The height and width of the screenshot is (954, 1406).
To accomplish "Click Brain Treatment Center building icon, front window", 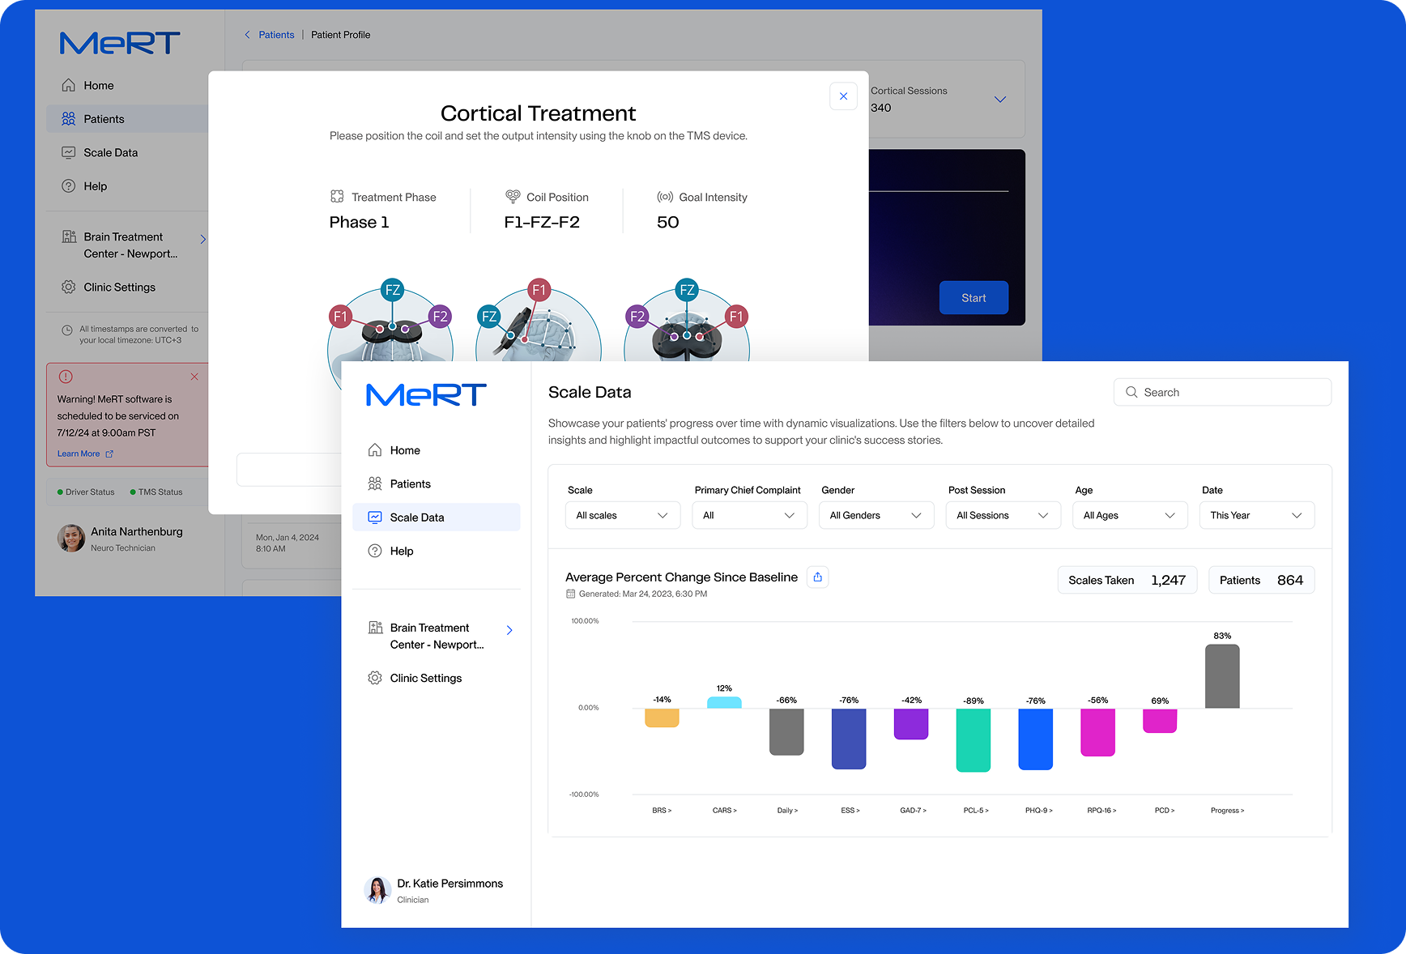I will pos(375,628).
